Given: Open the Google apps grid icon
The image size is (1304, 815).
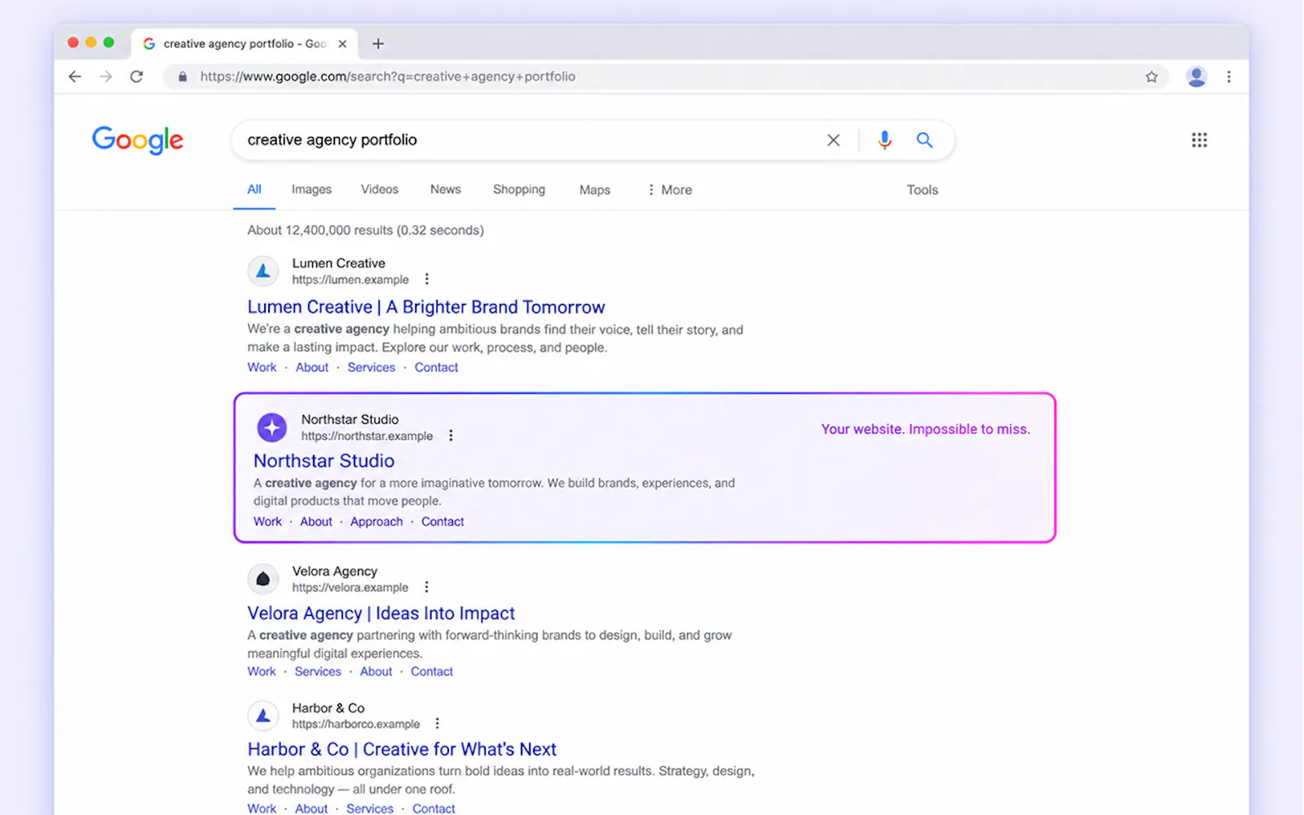Looking at the screenshot, I should coord(1199,140).
